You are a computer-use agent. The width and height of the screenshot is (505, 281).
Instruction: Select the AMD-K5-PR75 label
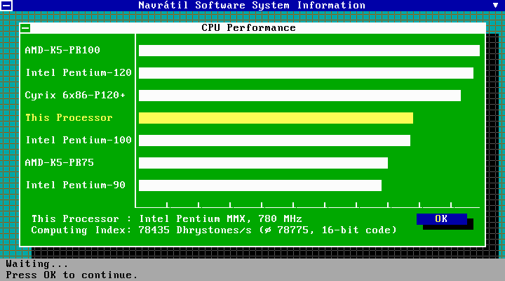59,162
